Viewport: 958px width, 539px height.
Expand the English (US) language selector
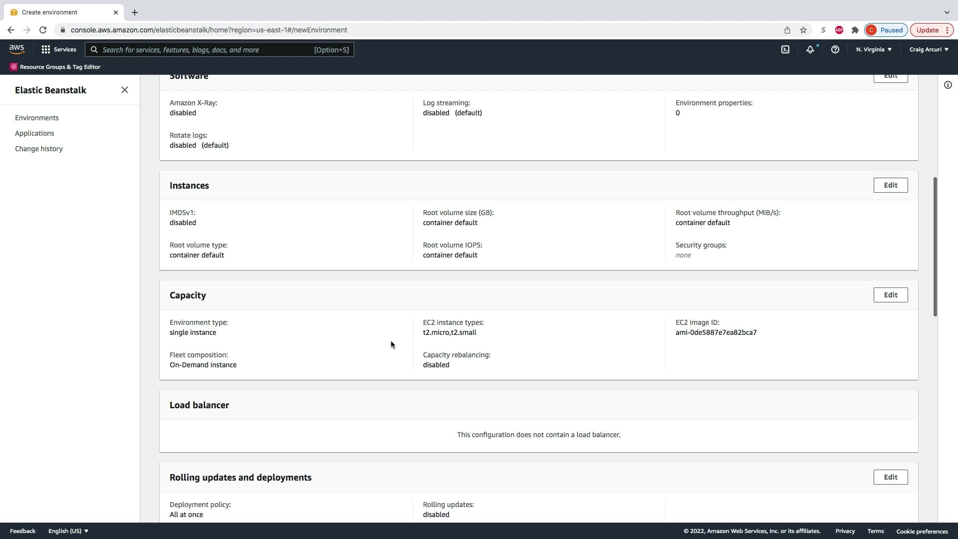click(x=68, y=531)
